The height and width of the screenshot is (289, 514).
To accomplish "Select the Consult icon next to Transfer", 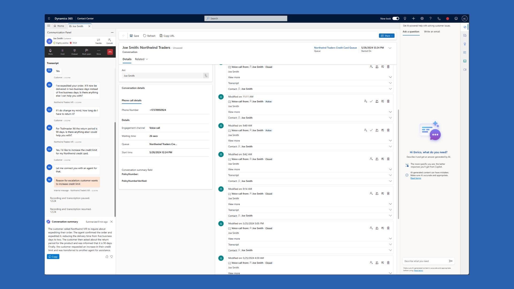I will [109, 41].
